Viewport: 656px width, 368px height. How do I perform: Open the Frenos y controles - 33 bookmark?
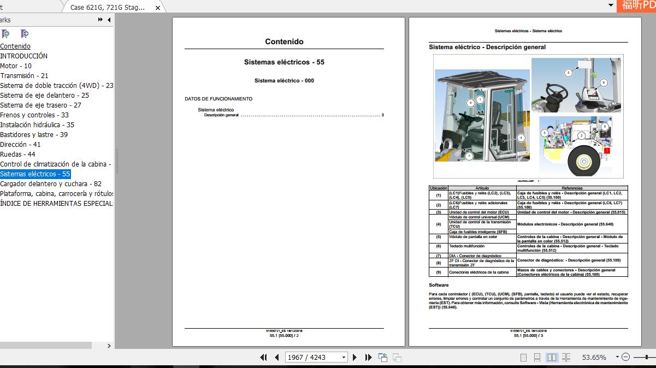(x=34, y=115)
